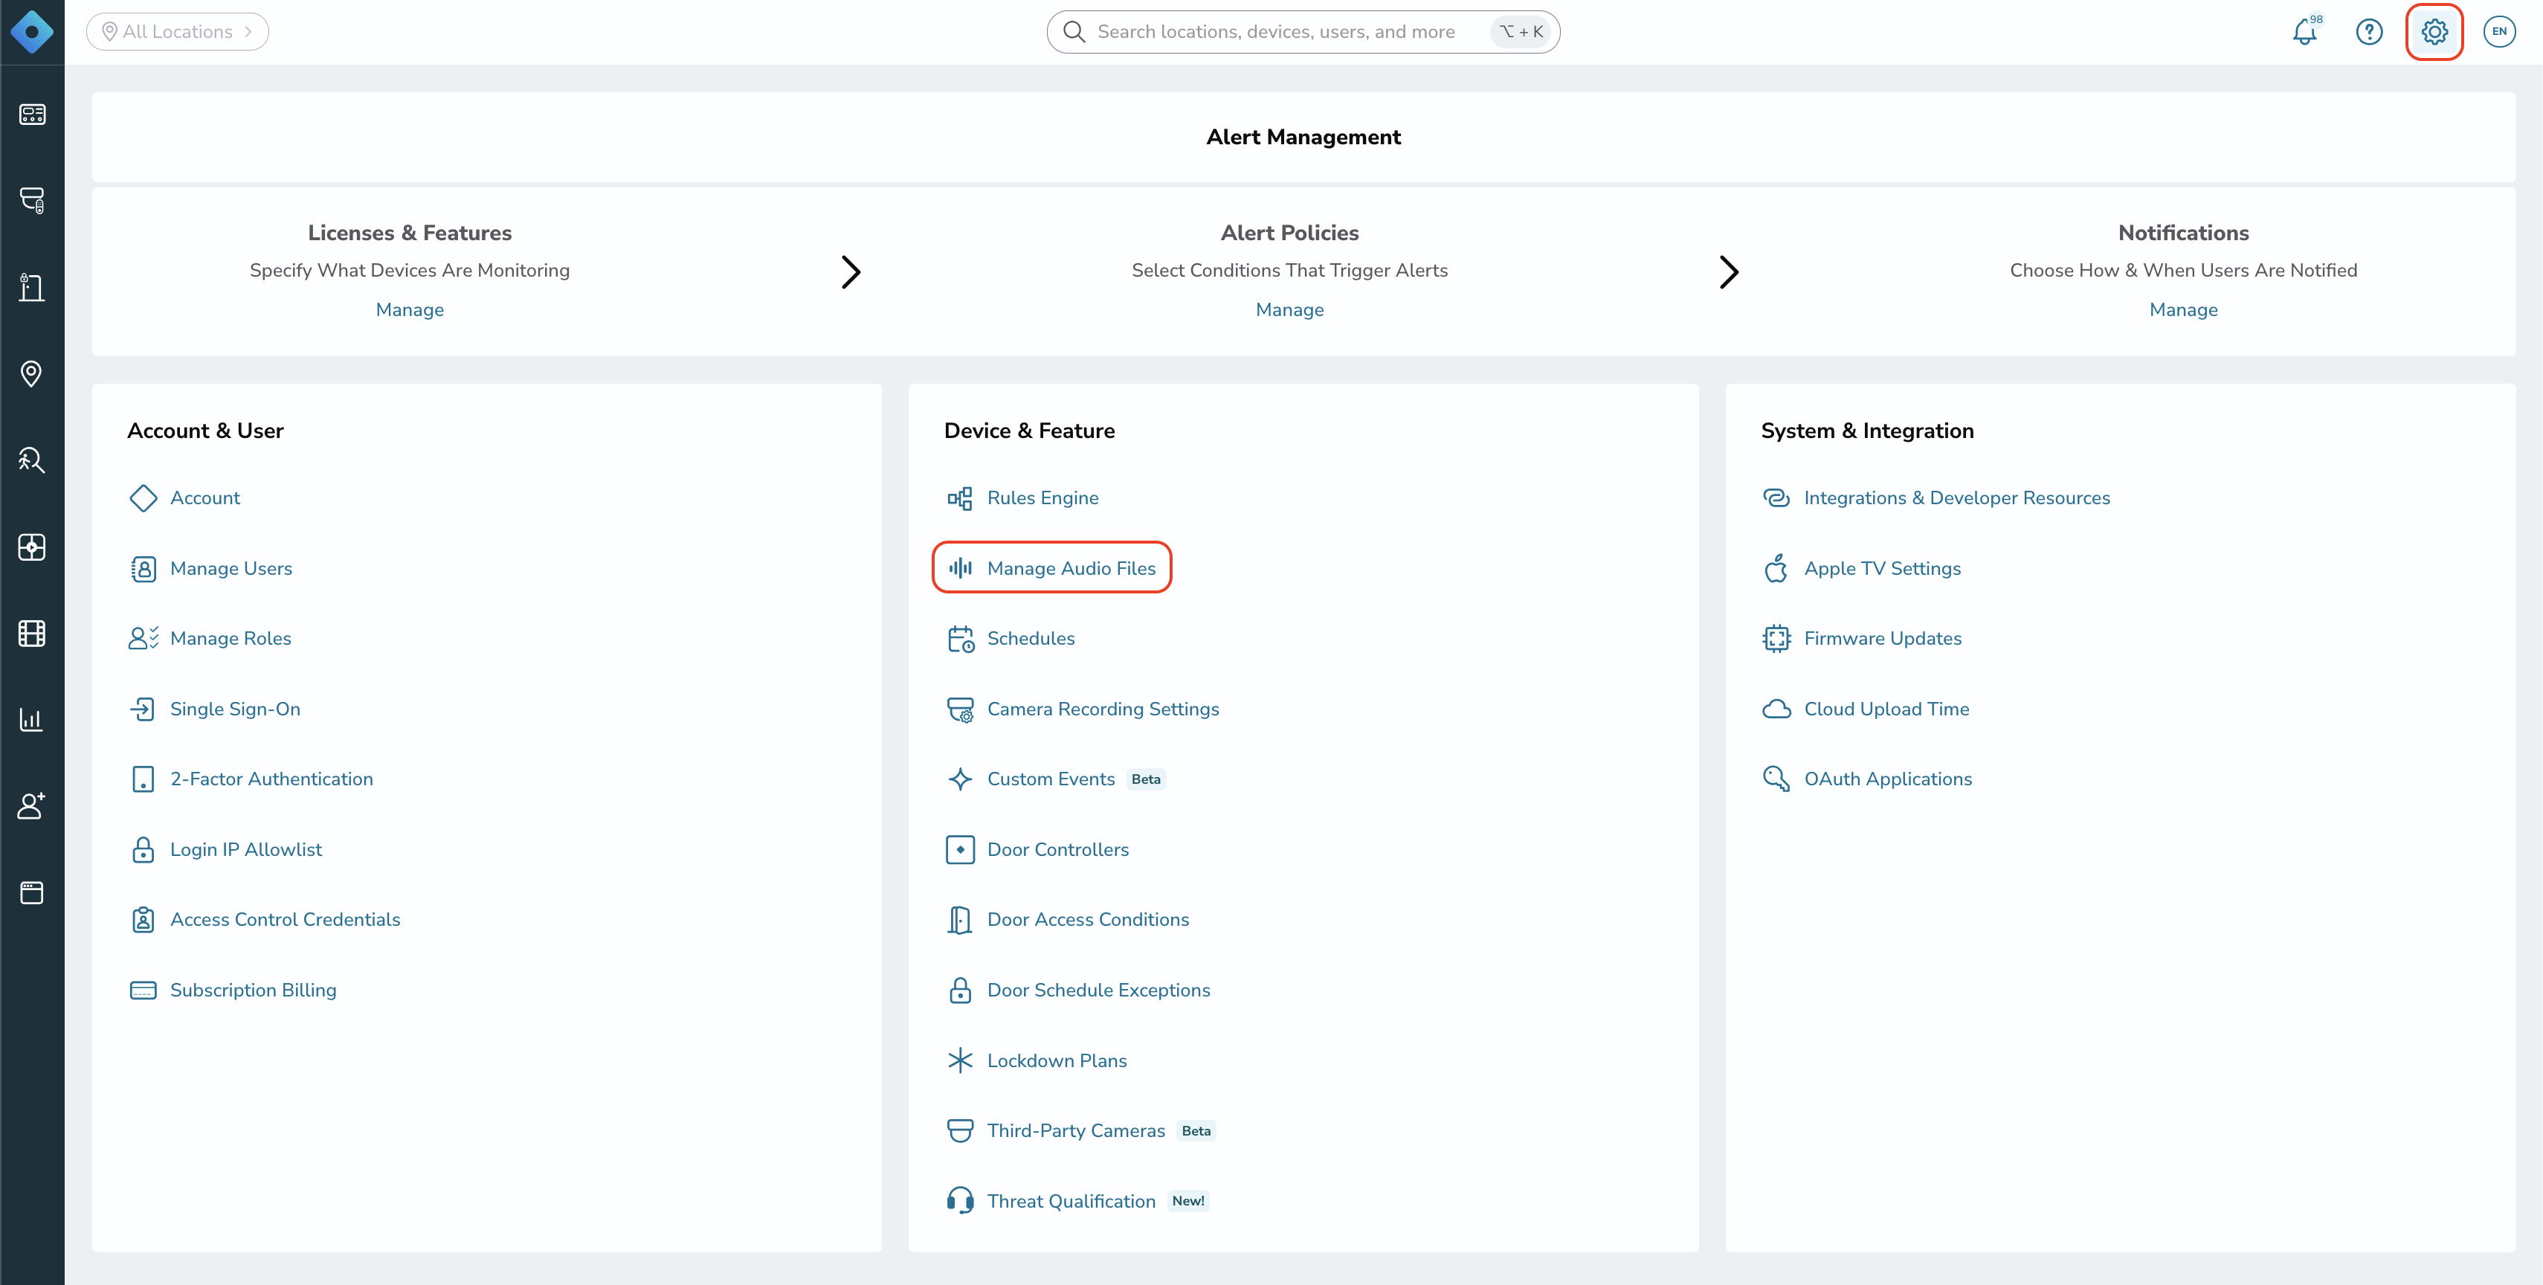
Task: Open the map pin icon in sidebar
Action: coord(31,374)
